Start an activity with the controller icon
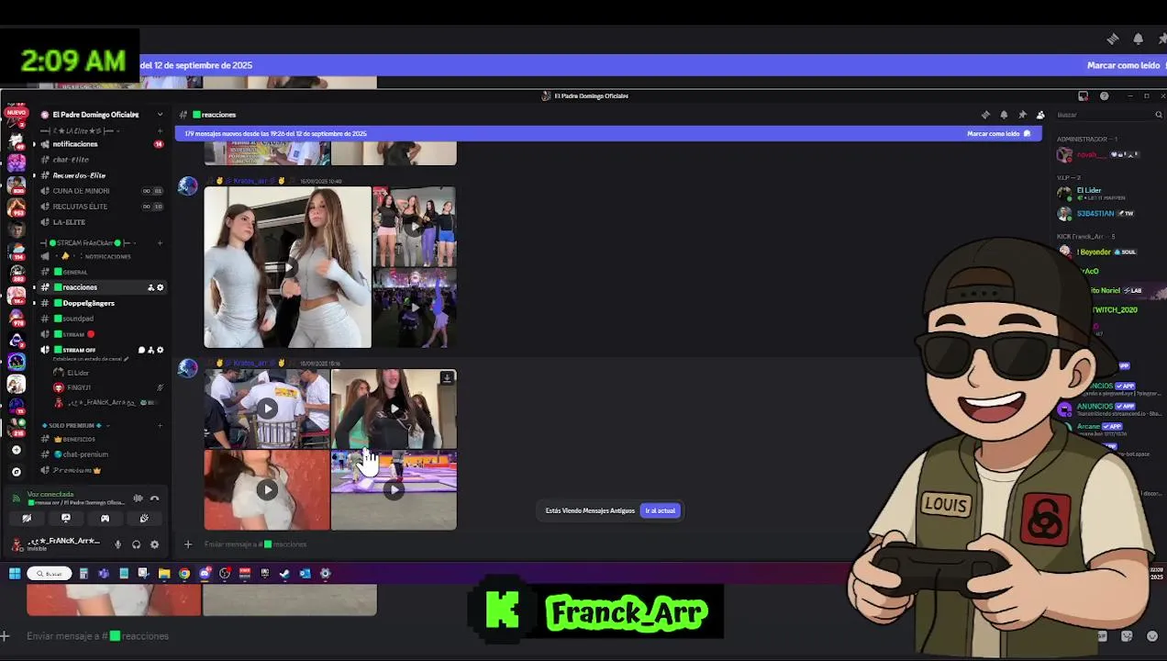1167x661 pixels. tap(105, 519)
